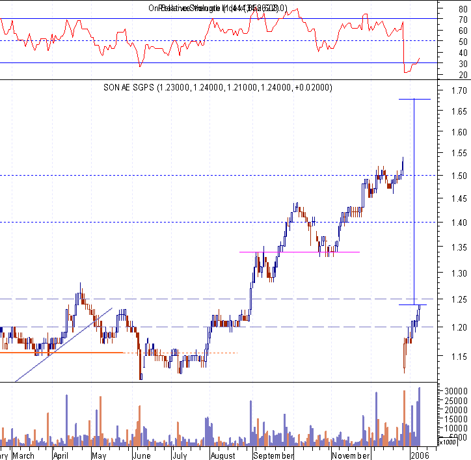Screen dimensions: 471x460
Task: Click the 10000 volume axis label
Action: coord(455,428)
